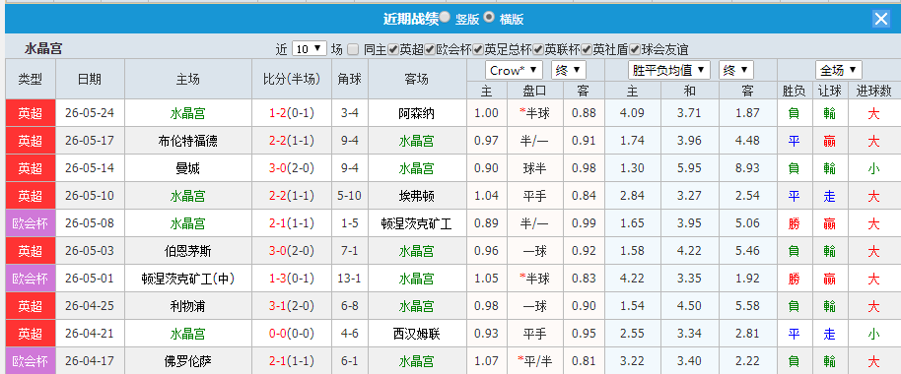
Task: Click the 英超 tag on 26-05-24 row
Action: [30, 113]
